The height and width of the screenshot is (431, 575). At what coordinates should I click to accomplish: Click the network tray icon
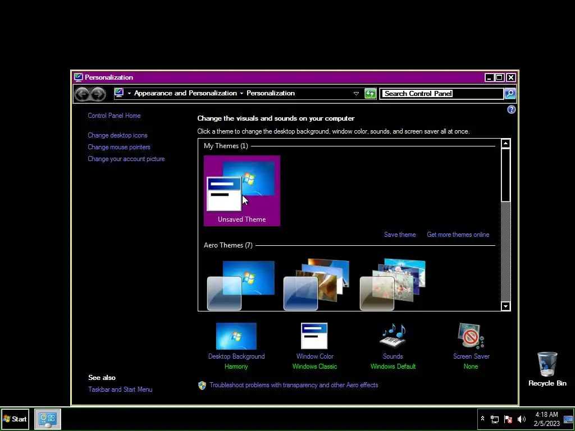tap(495, 419)
